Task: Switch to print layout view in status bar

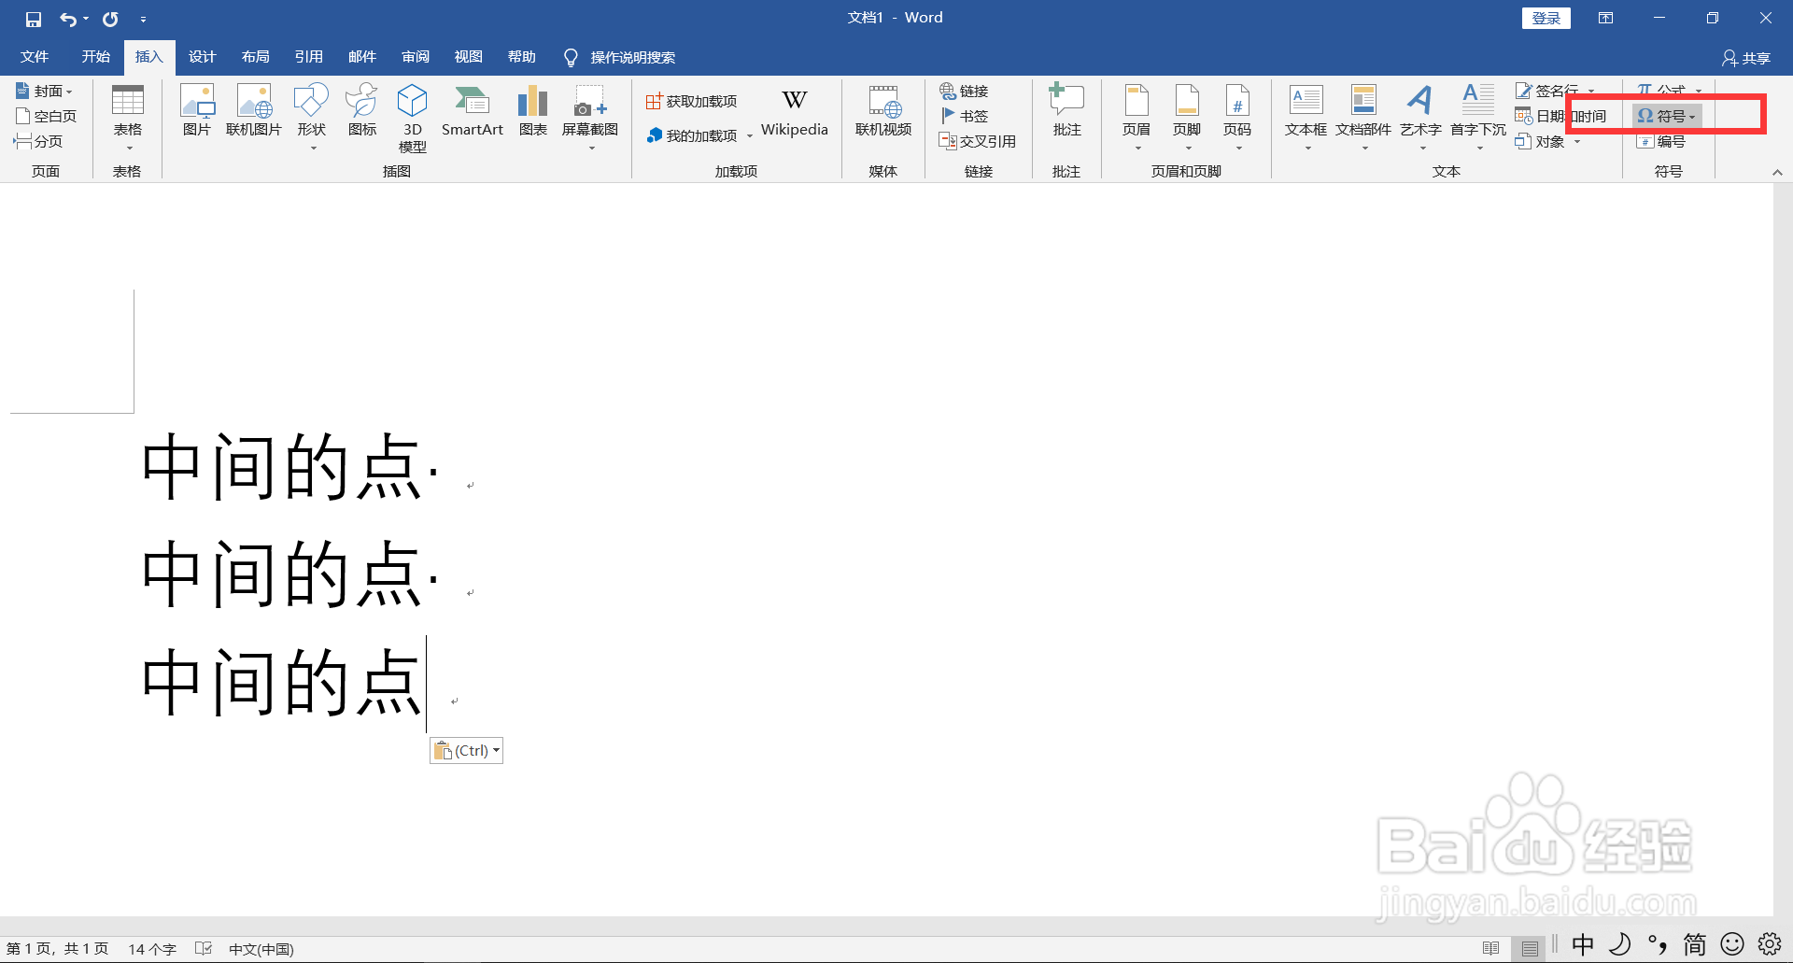Action: point(1530,948)
